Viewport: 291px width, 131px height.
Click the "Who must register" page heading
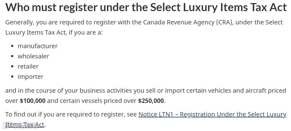click(145, 7)
